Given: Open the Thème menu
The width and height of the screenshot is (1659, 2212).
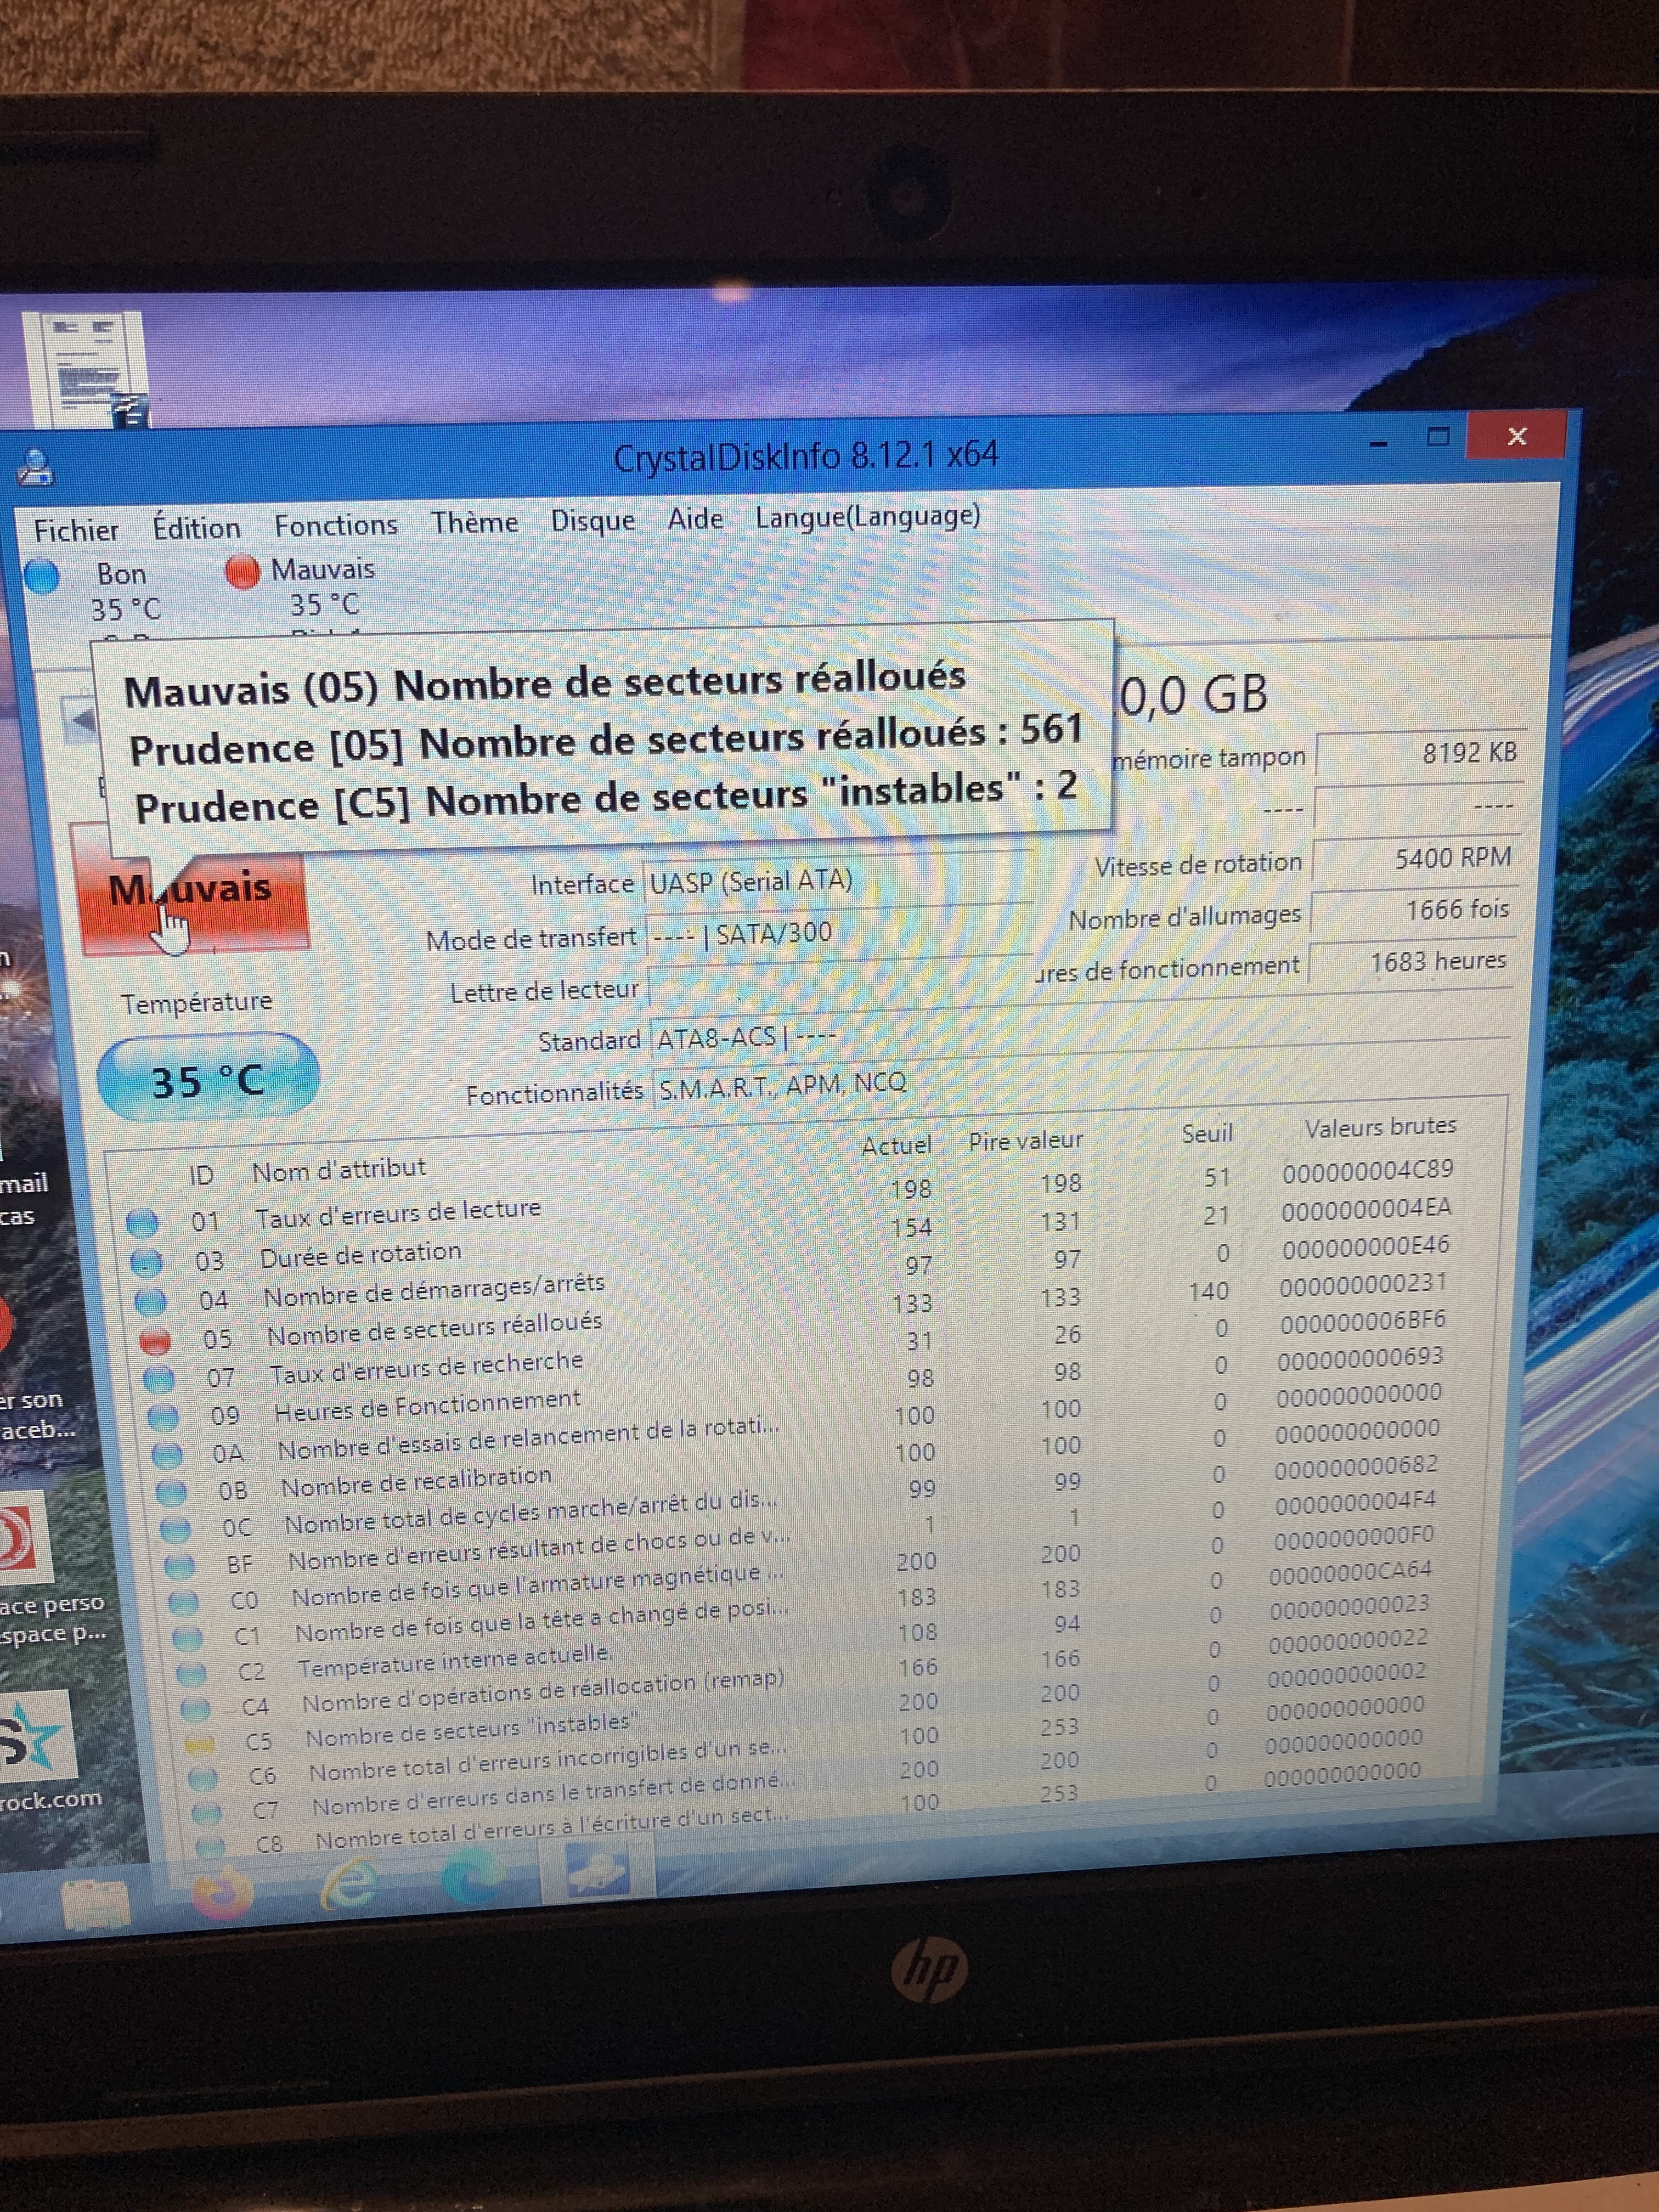Looking at the screenshot, I should tap(474, 522).
